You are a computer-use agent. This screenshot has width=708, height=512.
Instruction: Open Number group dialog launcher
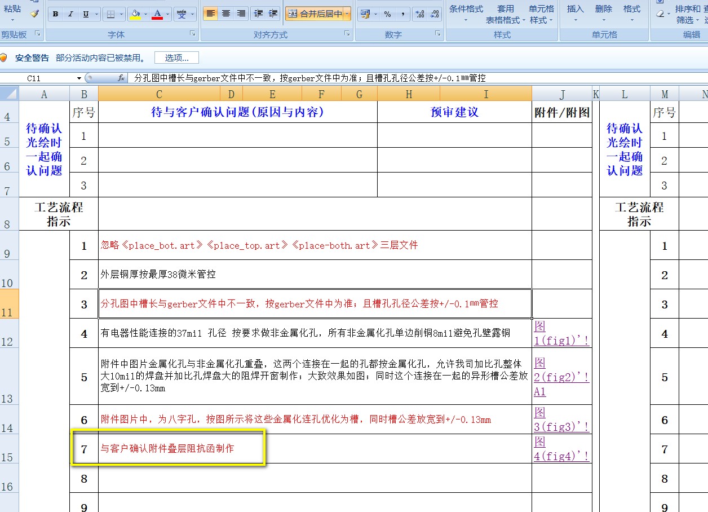(x=438, y=34)
